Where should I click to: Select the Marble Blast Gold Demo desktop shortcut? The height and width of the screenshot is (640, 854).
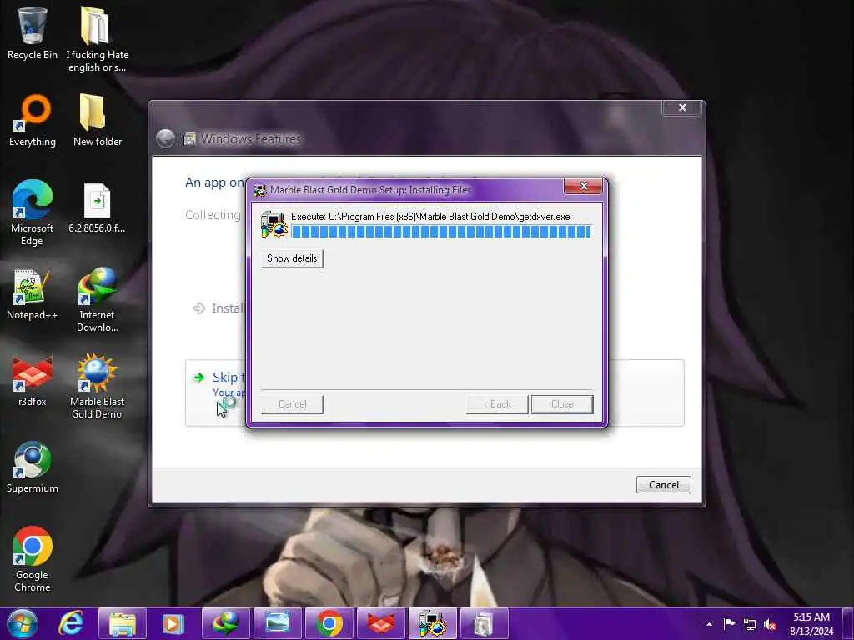97,387
